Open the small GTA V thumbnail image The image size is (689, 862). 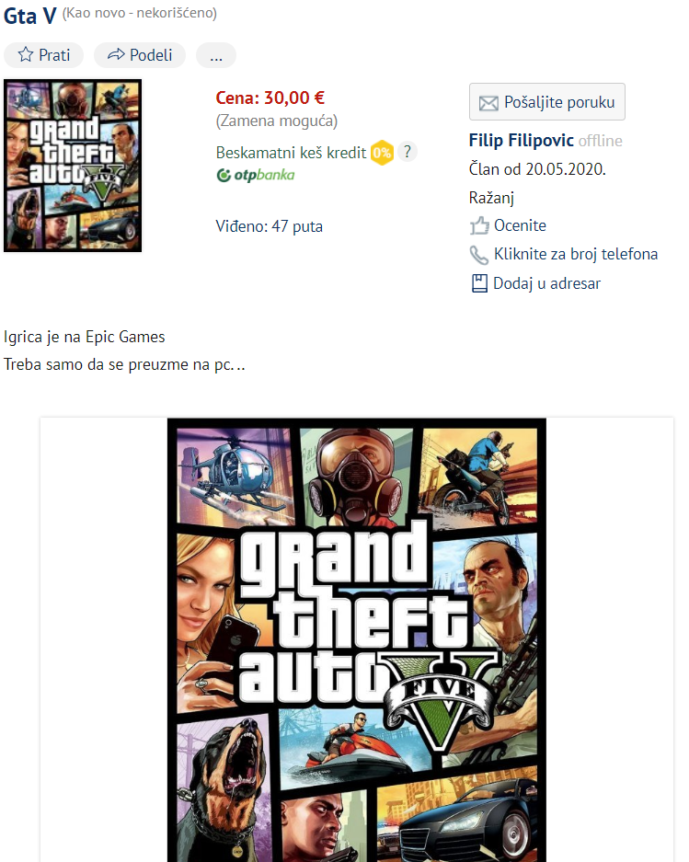(x=73, y=166)
